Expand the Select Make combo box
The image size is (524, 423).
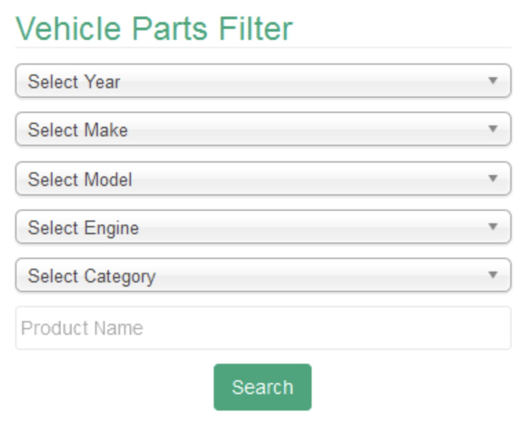click(263, 130)
